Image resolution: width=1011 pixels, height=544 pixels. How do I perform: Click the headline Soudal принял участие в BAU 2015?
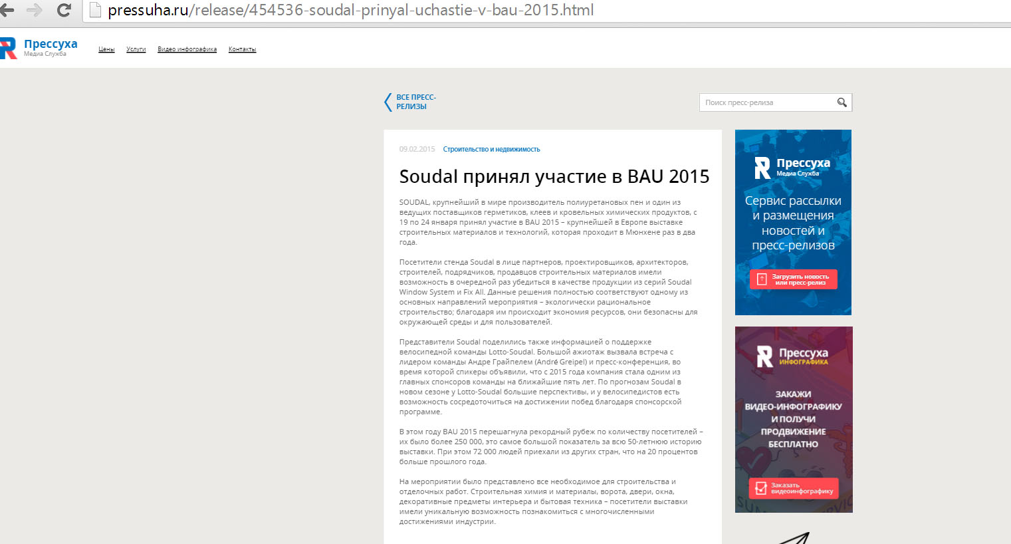pyautogui.click(x=554, y=176)
